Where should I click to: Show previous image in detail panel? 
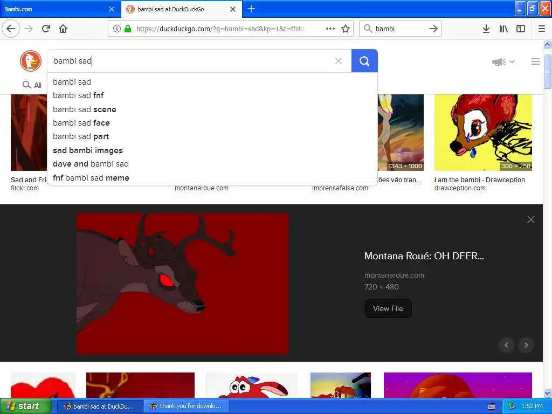click(x=507, y=345)
